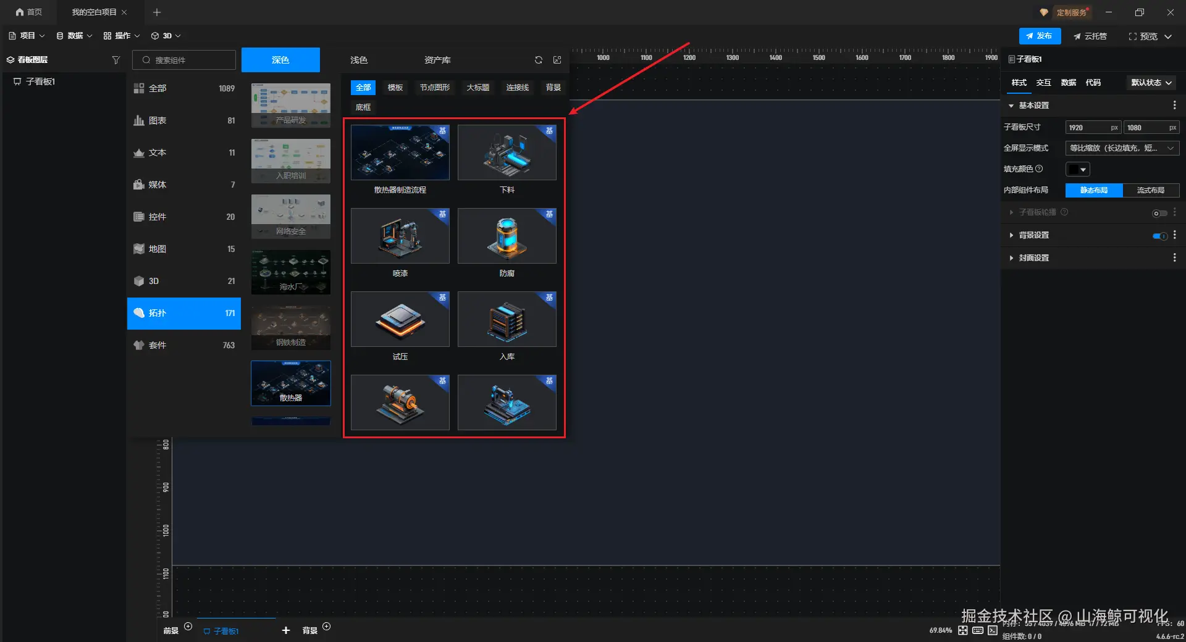Select 流式布局 layout option
This screenshot has width=1186, height=642.
(1151, 190)
